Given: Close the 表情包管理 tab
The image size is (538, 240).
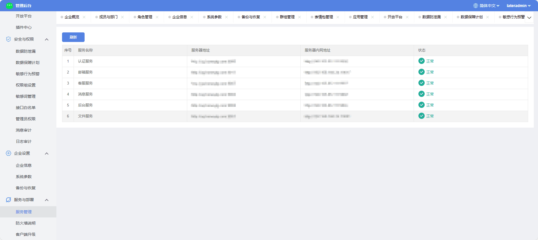Looking at the screenshot, I should click(338, 17).
